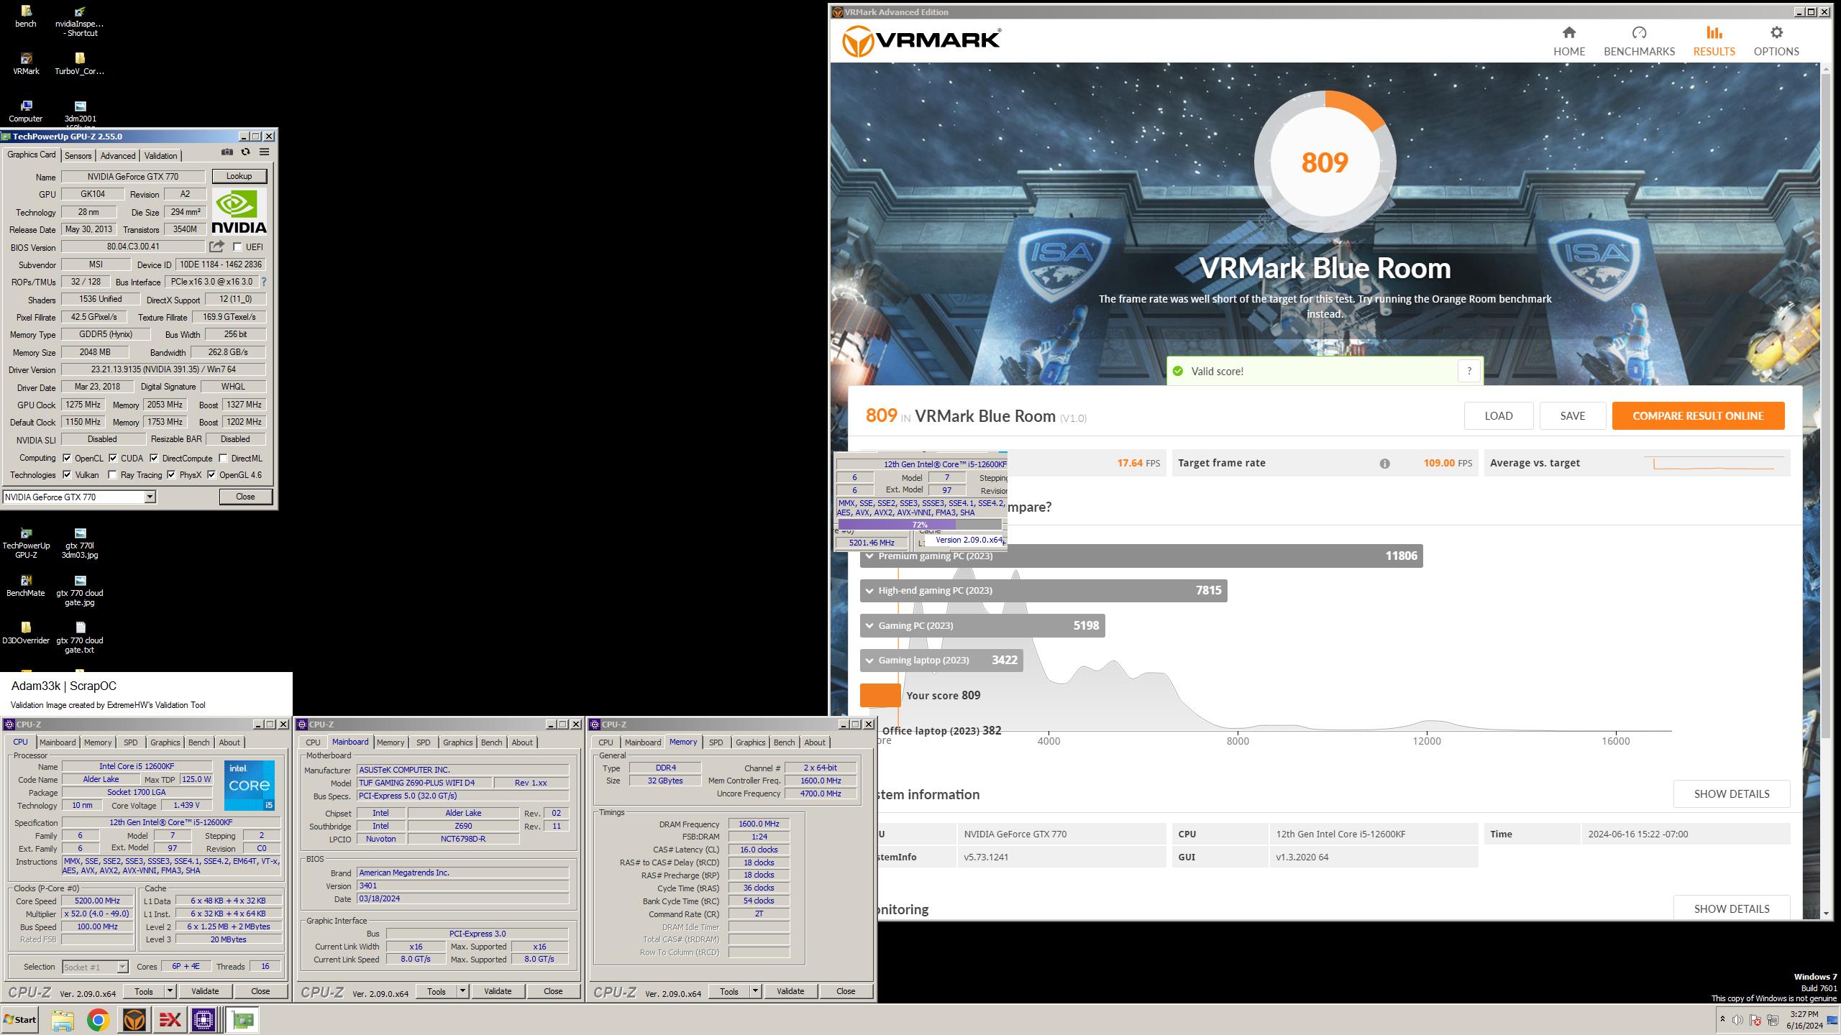Open the SPD tab in CPU-Z Memory window

click(716, 742)
